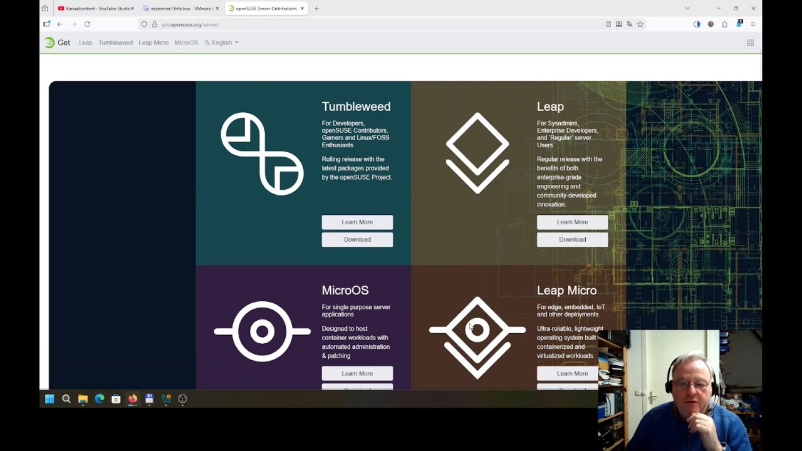Click the Leap diamond logo
This screenshot has height=451, width=802.
coord(477,153)
